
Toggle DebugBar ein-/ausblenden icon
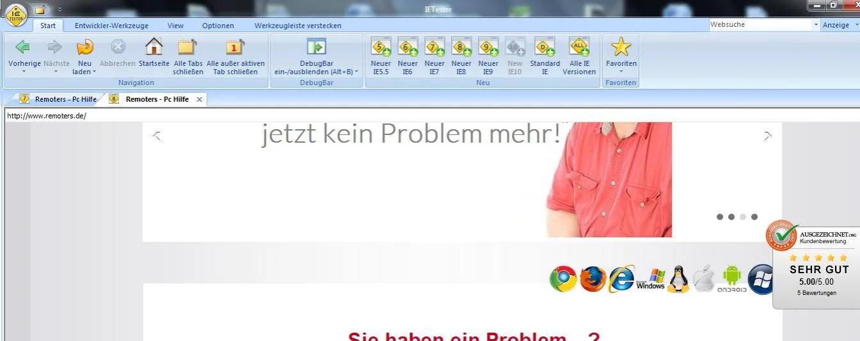(x=316, y=47)
